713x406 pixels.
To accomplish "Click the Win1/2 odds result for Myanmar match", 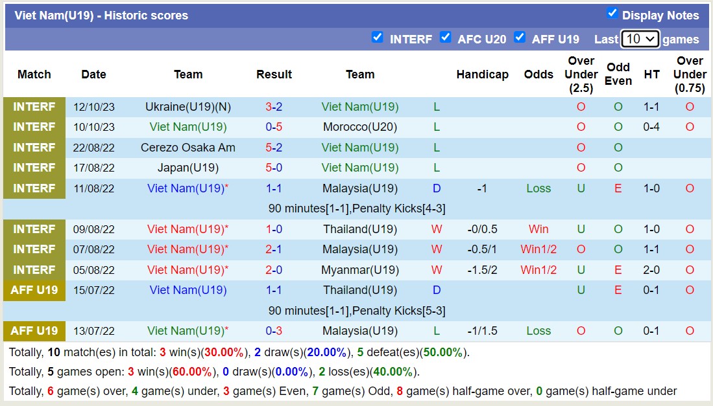I will coord(538,269).
